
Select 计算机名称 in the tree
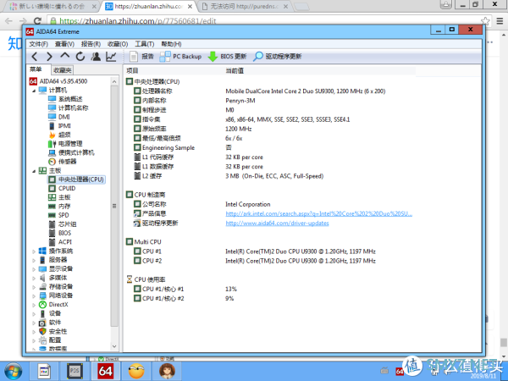pos(69,108)
